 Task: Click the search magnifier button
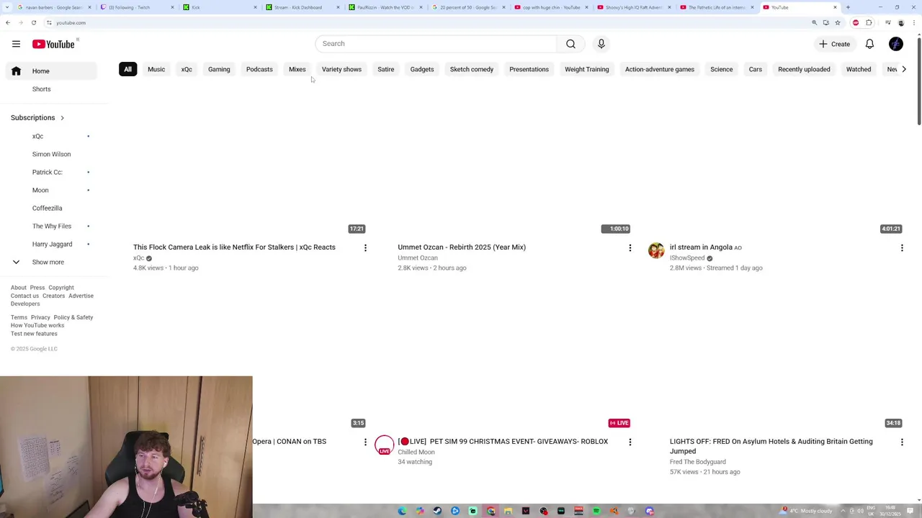tap(570, 44)
